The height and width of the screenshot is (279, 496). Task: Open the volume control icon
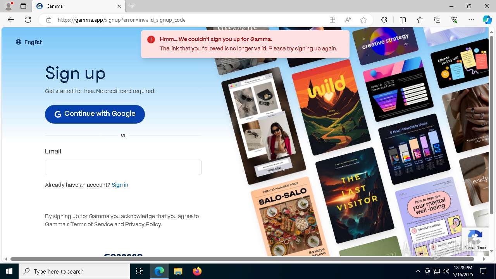[x=446, y=271]
